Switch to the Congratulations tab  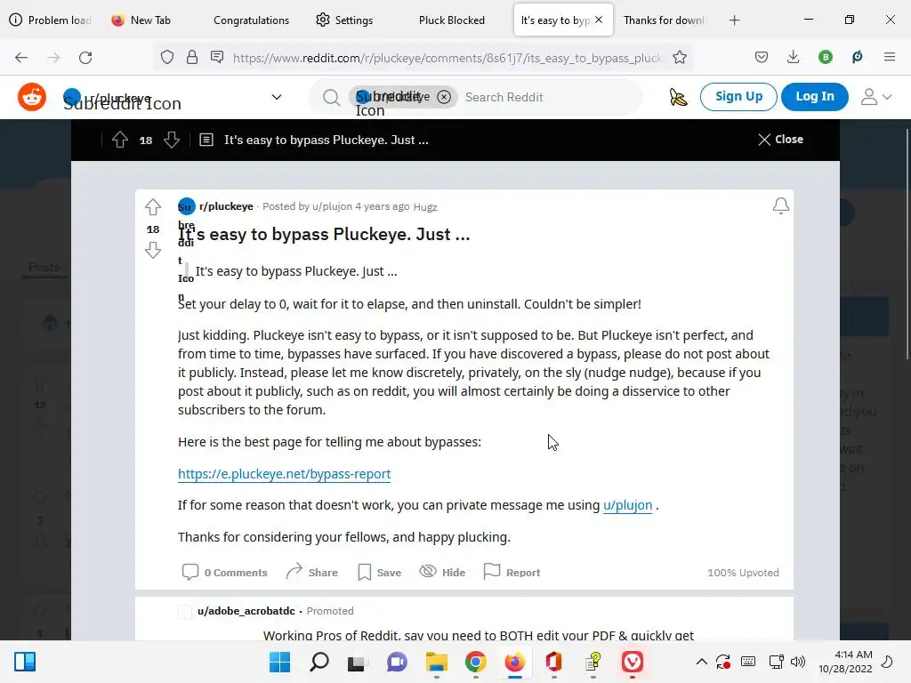251,20
